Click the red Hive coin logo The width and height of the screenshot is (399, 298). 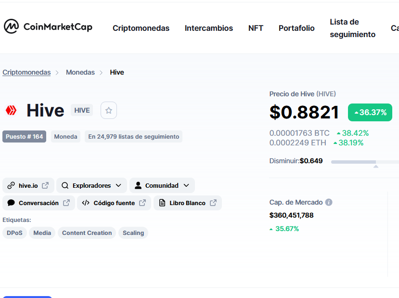pos(11,110)
